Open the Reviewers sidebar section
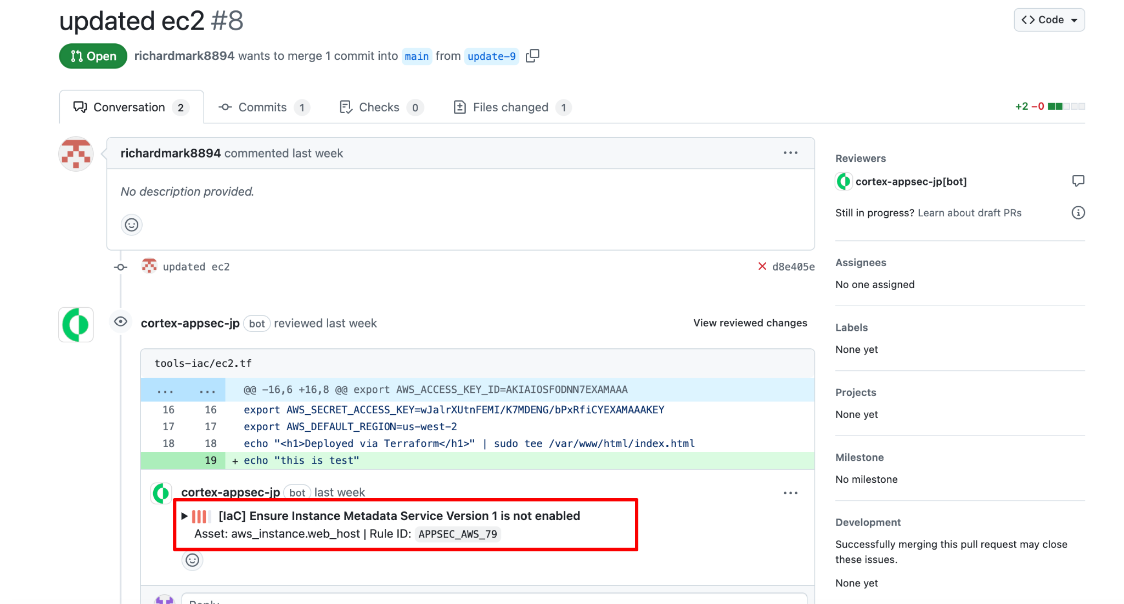 (x=861, y=159)
